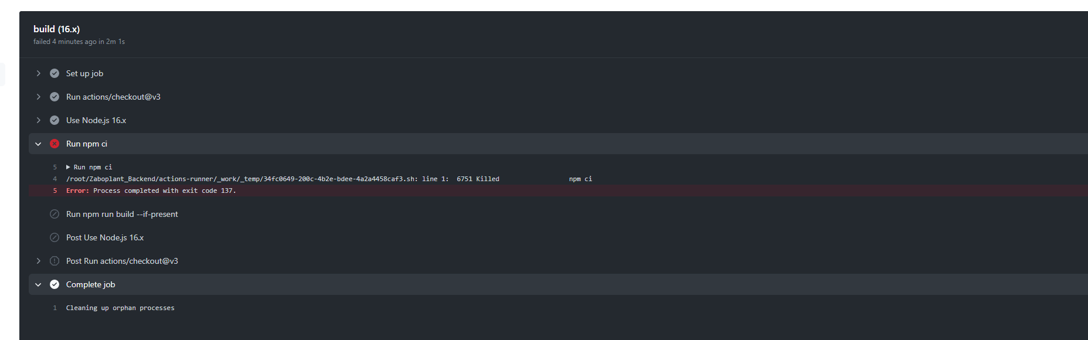
Task: Click the Error exit code 137 log line
Action: 151,191
